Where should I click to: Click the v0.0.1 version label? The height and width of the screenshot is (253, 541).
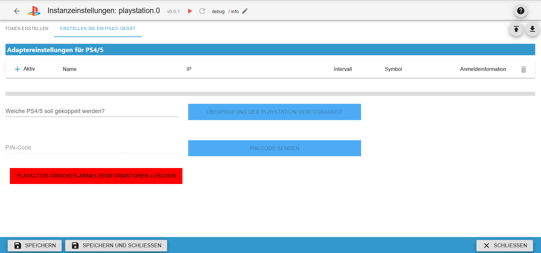[173, 11]
